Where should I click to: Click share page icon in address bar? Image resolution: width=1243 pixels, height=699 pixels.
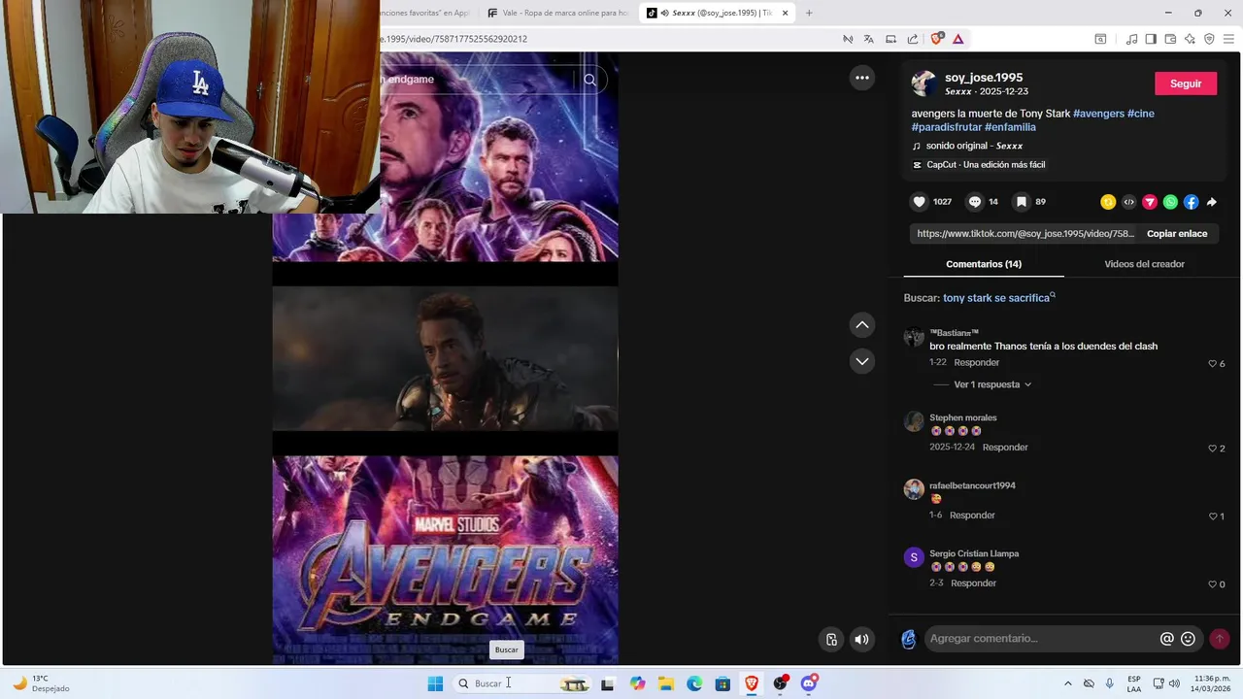[913, 39]
